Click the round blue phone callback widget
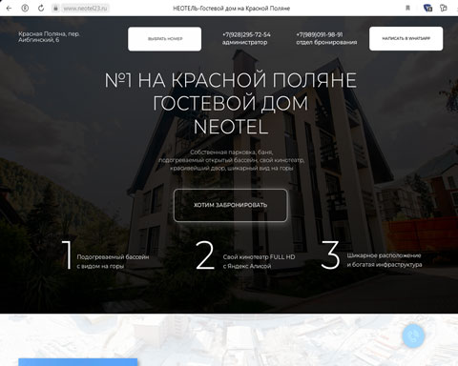Viewport: 458px width, 366px height. [413, 335]
